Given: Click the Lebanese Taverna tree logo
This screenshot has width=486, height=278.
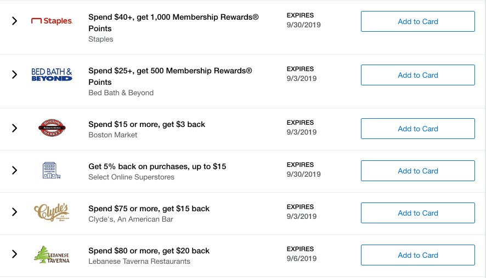Looking at the screenshot, I should click(52, 254).
